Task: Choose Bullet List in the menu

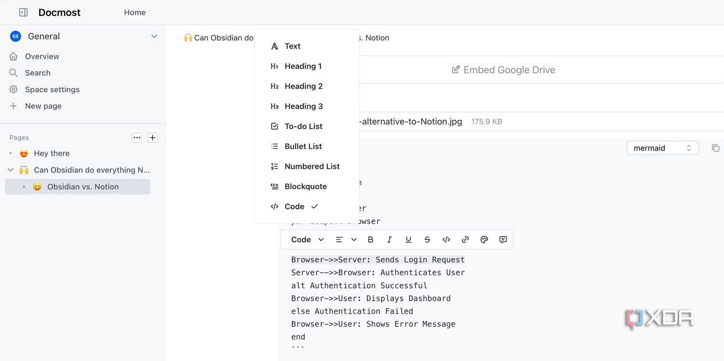Action: coord(306,146)
